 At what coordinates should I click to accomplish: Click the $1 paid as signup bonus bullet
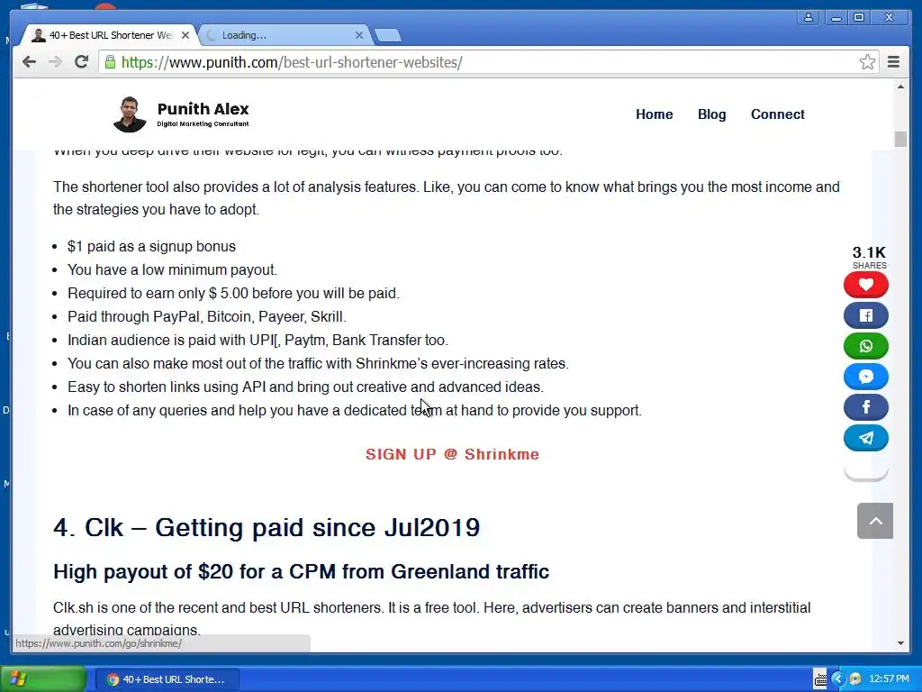click(151, 246)
